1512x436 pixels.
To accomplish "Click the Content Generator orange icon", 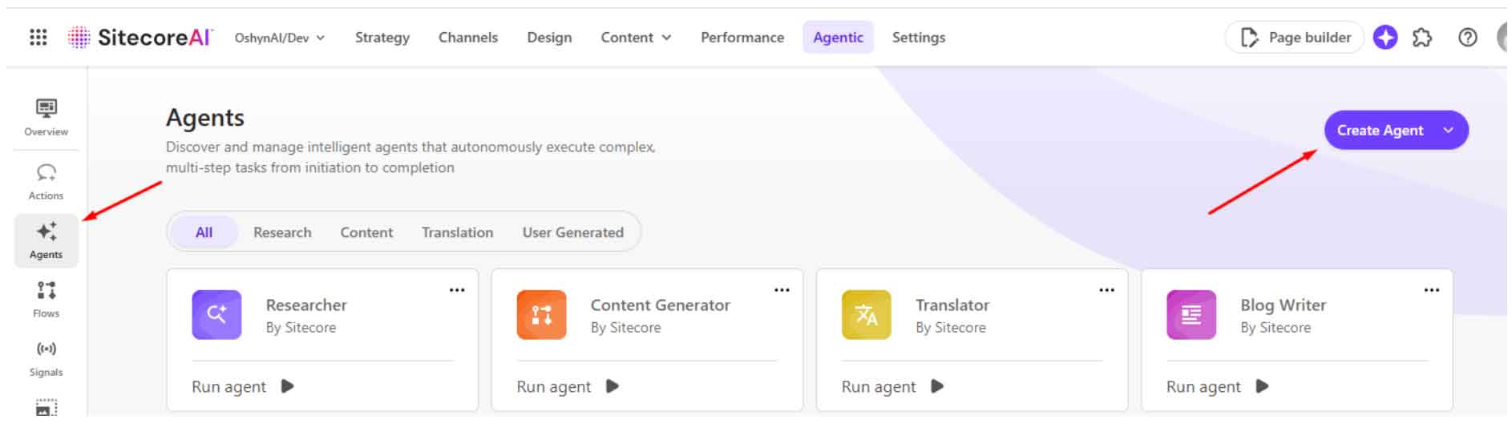I will click(542, 315).
